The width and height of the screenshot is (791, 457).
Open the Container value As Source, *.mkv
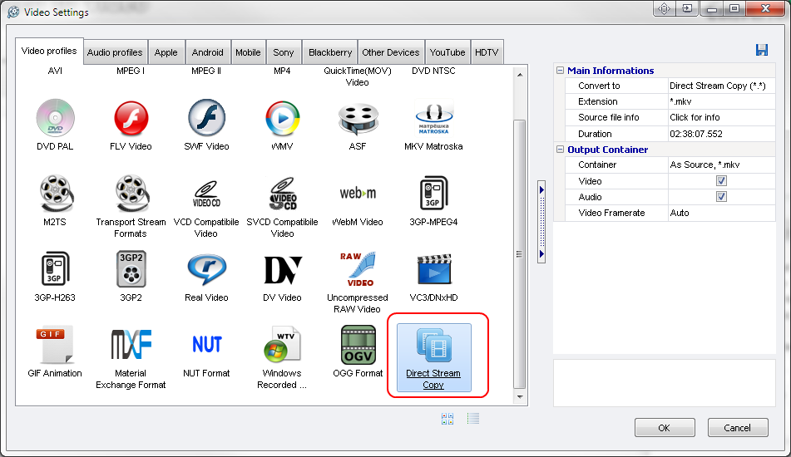[721, 165]
